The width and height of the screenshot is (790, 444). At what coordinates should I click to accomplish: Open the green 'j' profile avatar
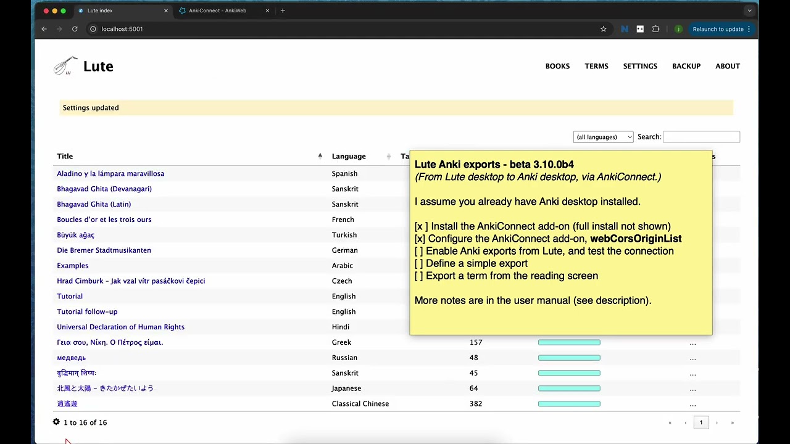[678, 29]
